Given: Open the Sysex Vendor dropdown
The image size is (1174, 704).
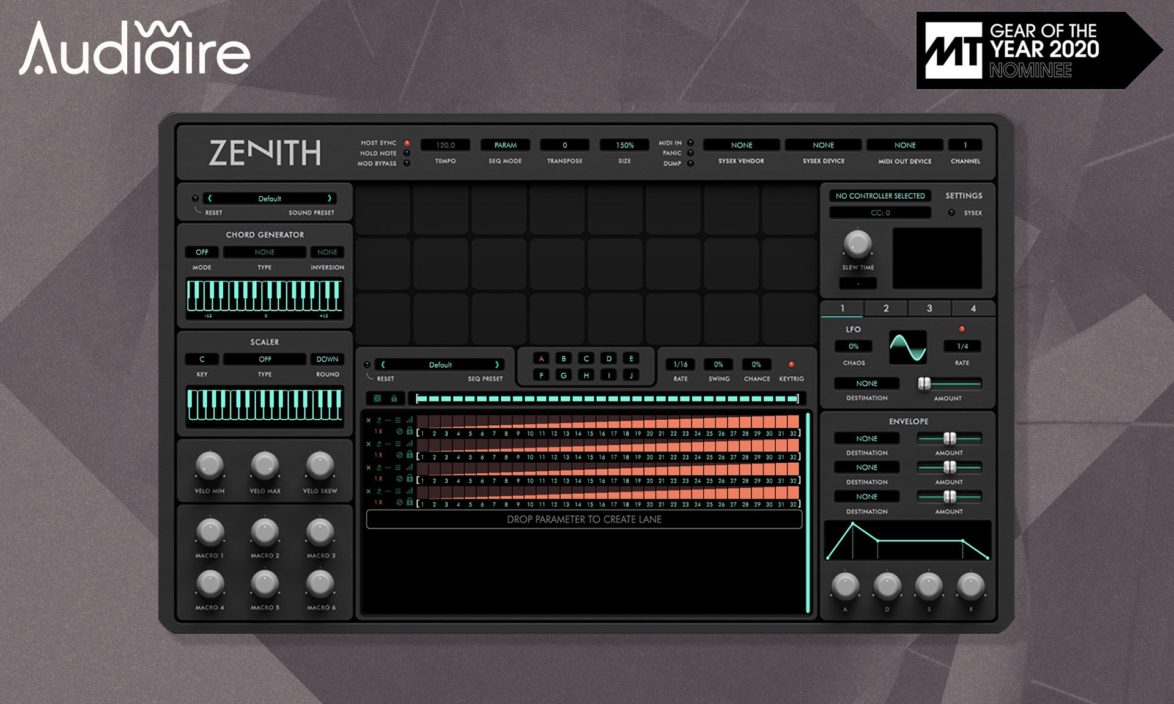Looking at the screenshot, I should coord(742,145).
